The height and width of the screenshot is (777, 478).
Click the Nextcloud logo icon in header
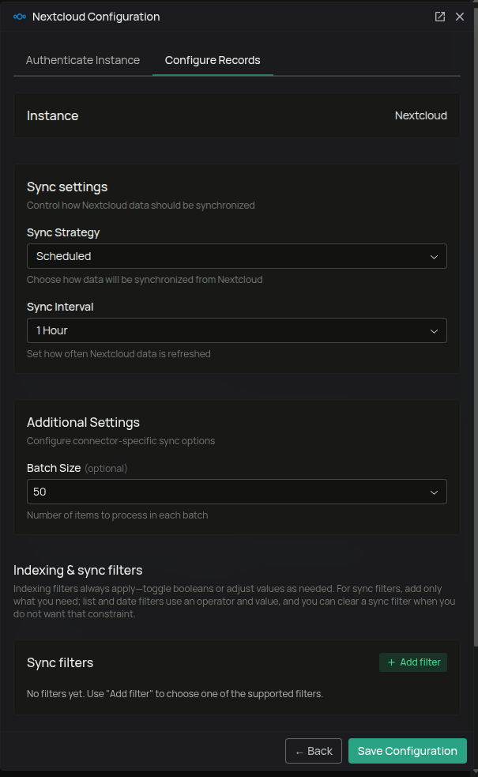pos(20,17)
